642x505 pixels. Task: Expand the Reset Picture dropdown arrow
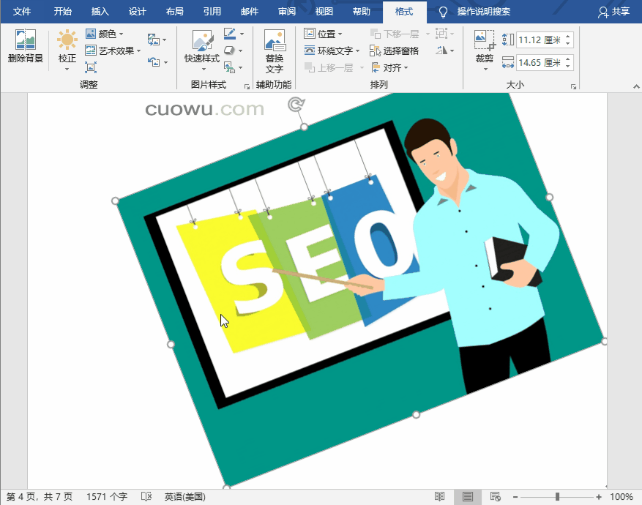click(x=165, y=63)
